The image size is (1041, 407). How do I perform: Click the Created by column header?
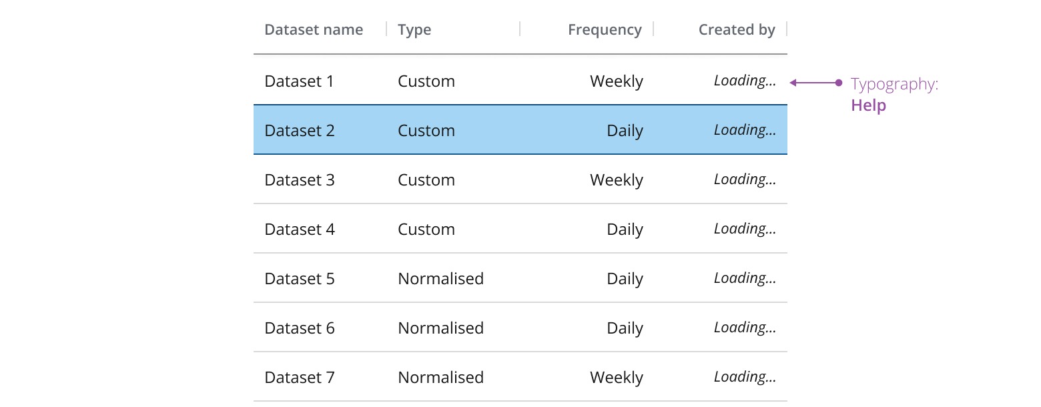[737, 29]
